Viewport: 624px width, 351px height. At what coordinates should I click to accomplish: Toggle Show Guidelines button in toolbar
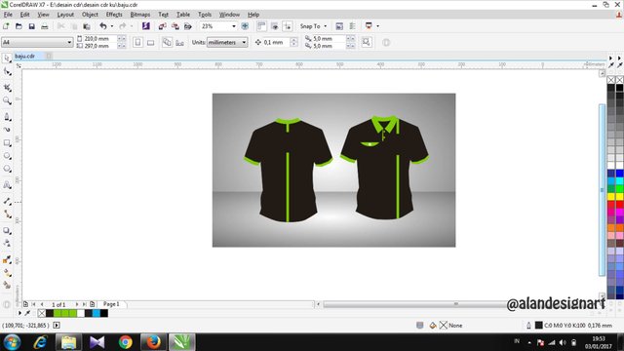tap(287, 26)
